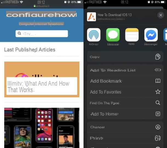The height and width of the screenshot is (148, 167).
Task: Tap the magnifier icon in search field
Action: click(19, 33)
